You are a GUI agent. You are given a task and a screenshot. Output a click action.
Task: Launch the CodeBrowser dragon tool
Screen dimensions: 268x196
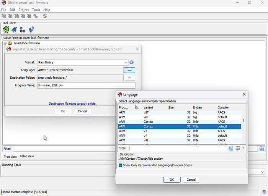pos(6,29)
